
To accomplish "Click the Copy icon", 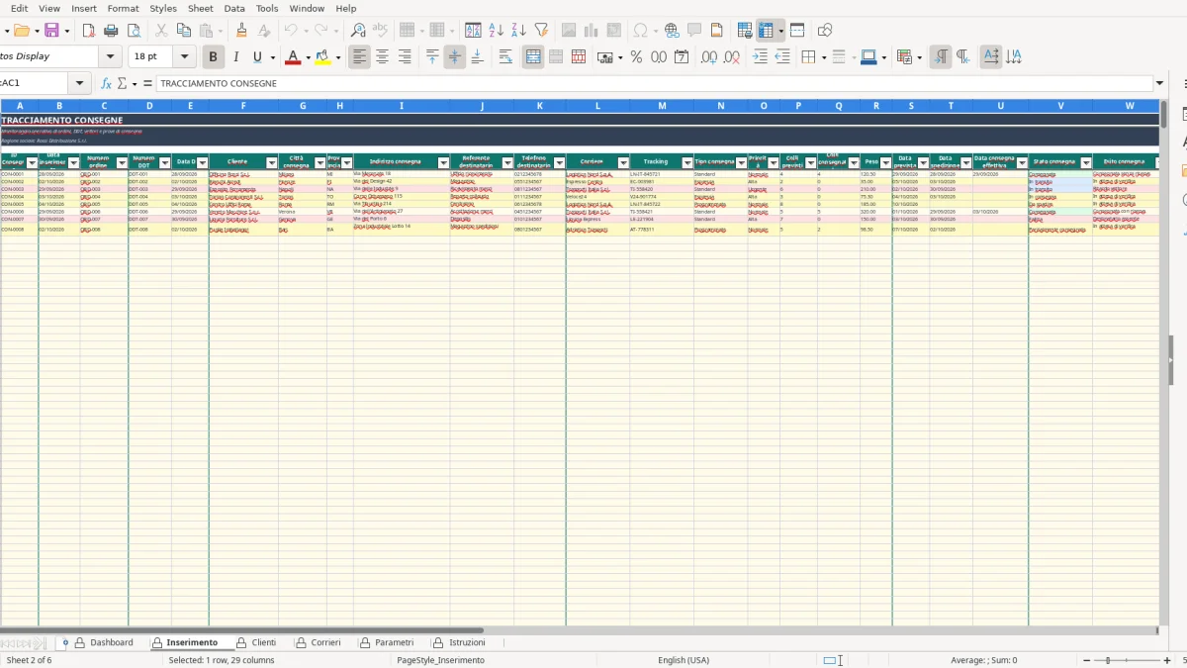I will point(184,31).
